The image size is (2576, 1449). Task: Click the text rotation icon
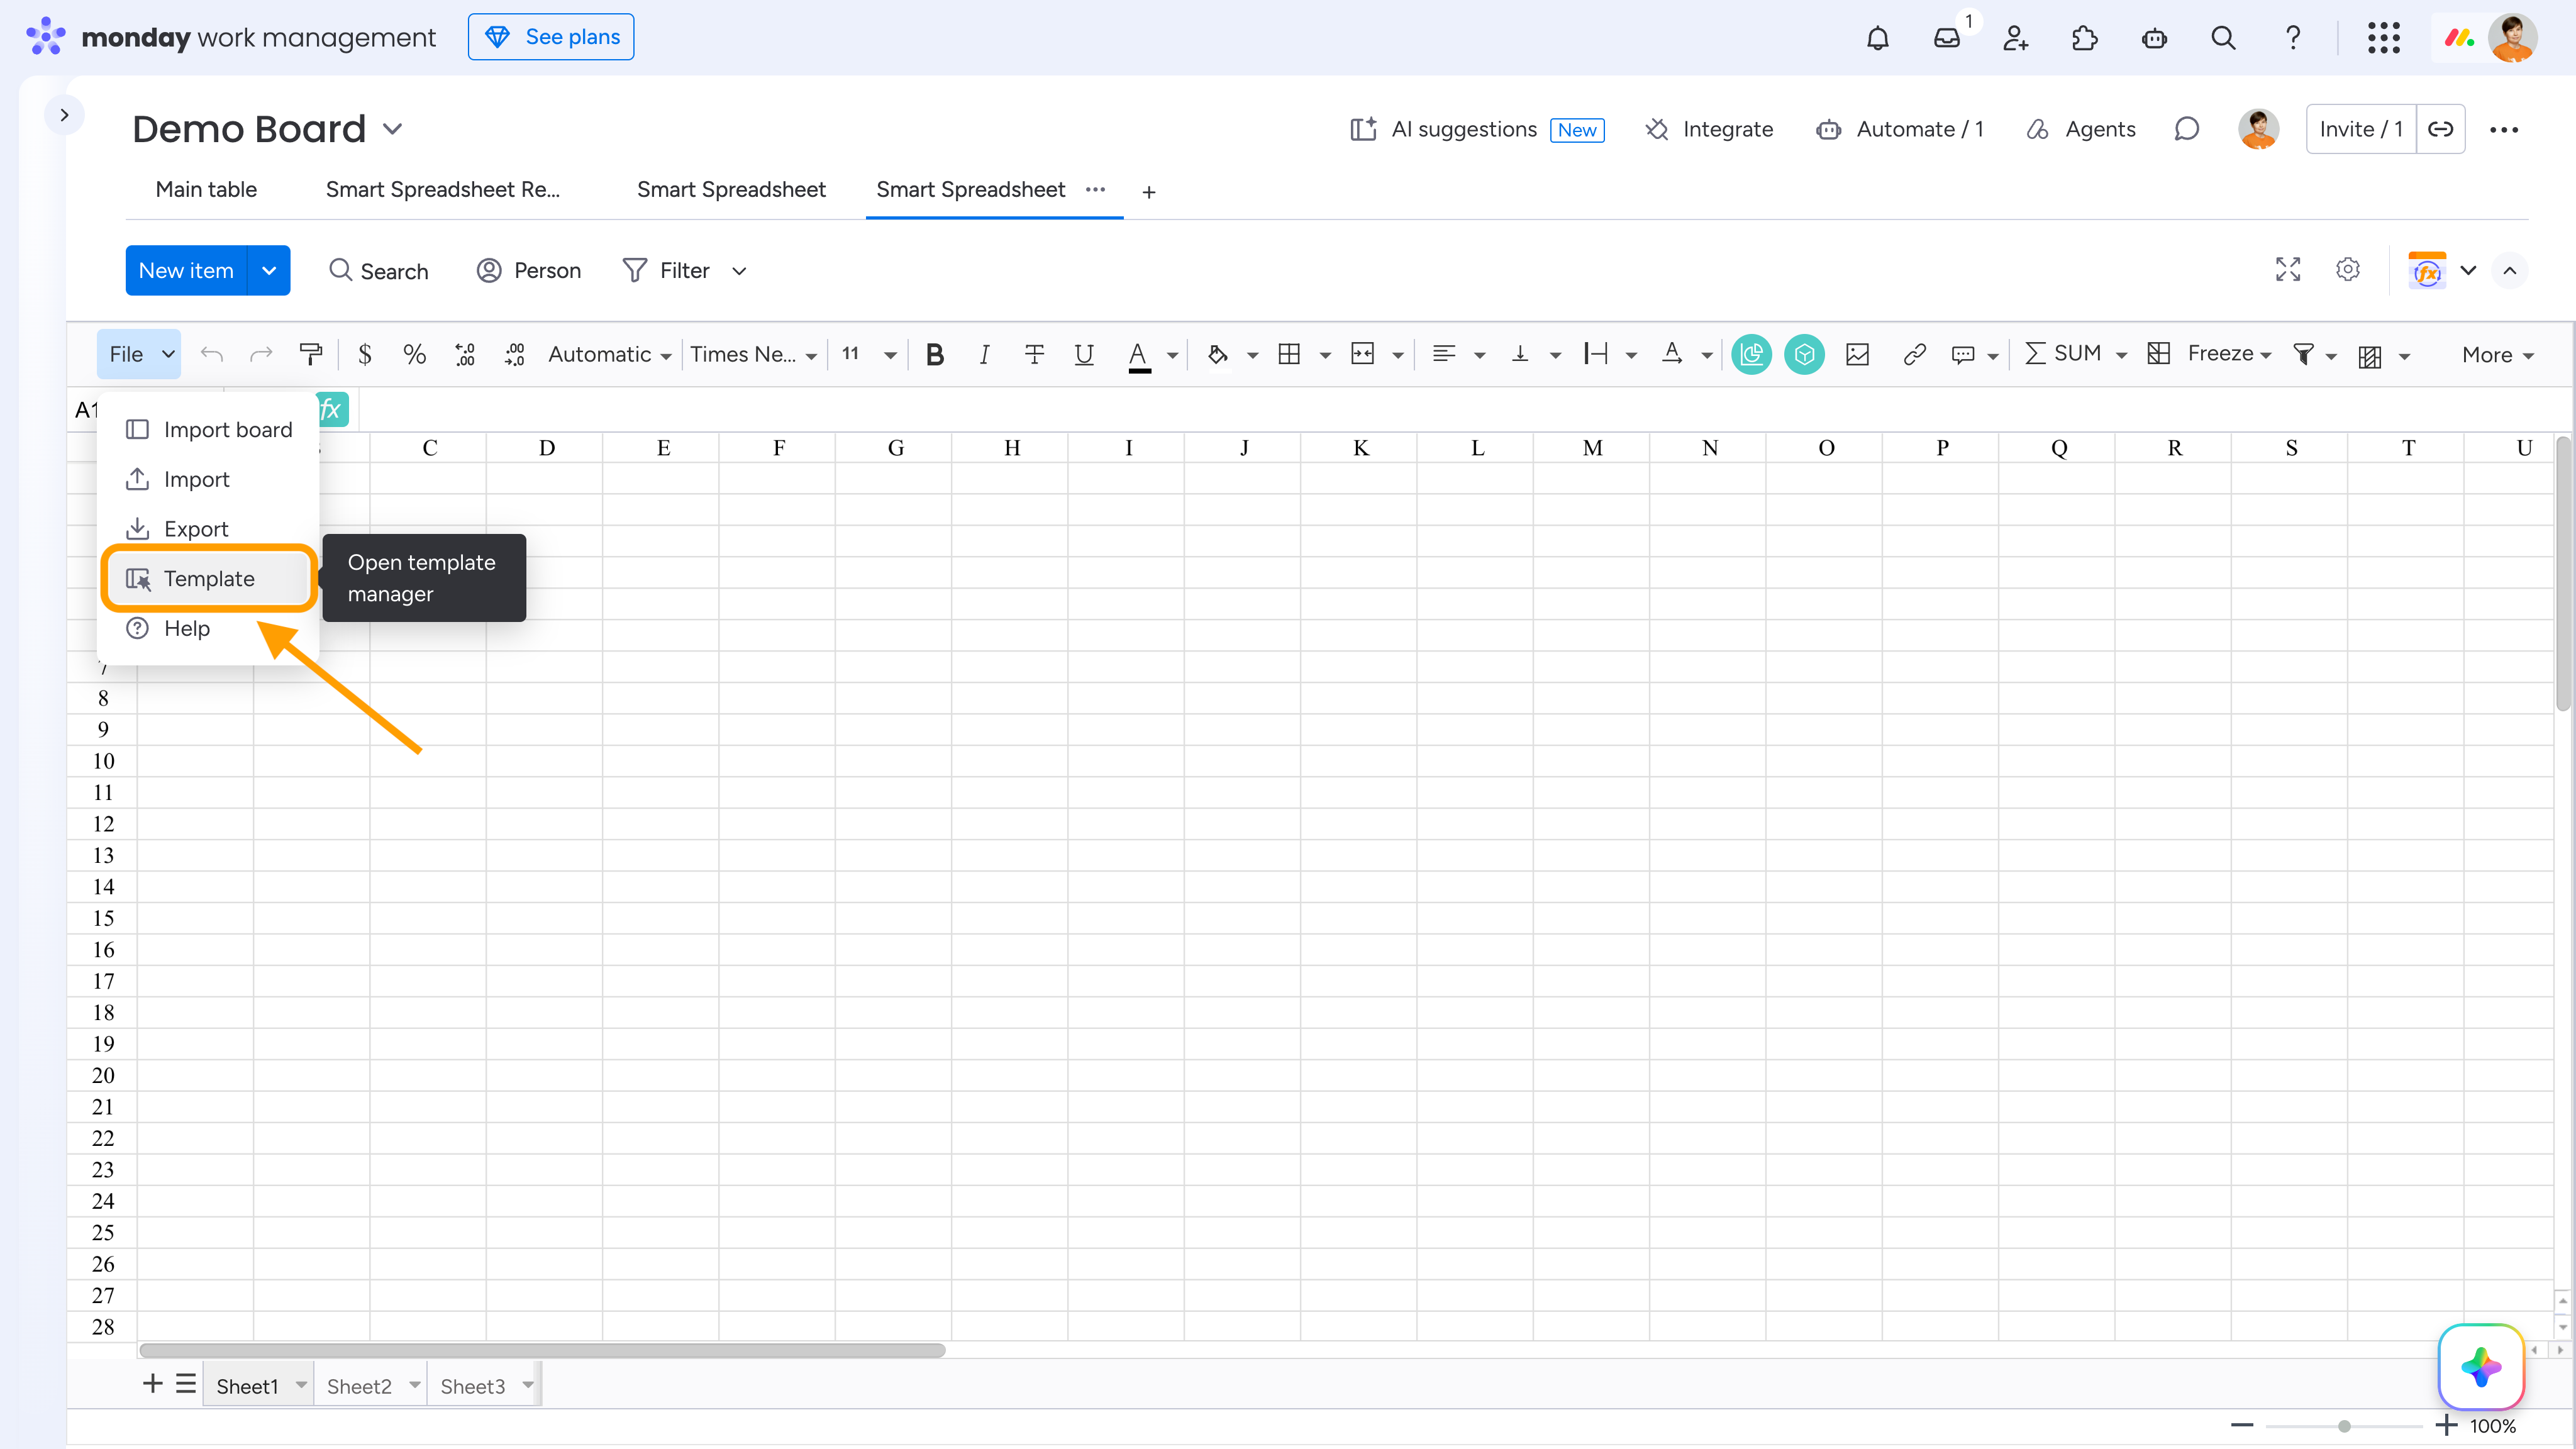tap(1672, 354)
